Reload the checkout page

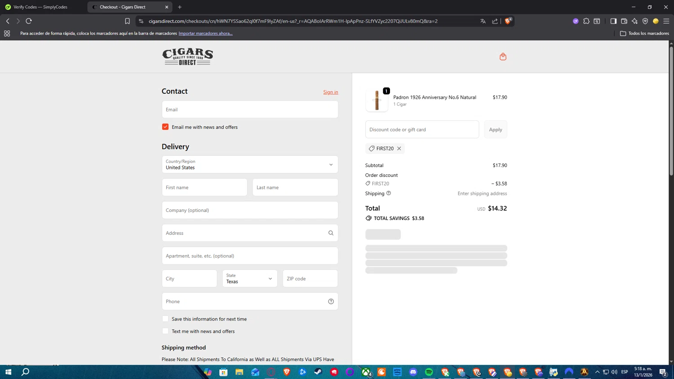tap(29, 21)
